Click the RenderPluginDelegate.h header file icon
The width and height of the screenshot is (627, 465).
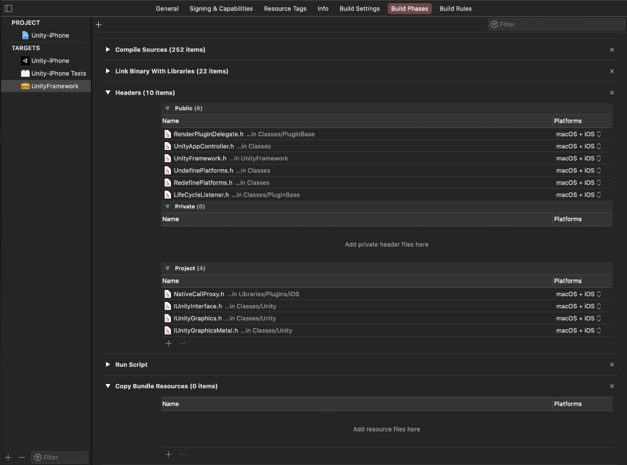click(x=168, y=134)
